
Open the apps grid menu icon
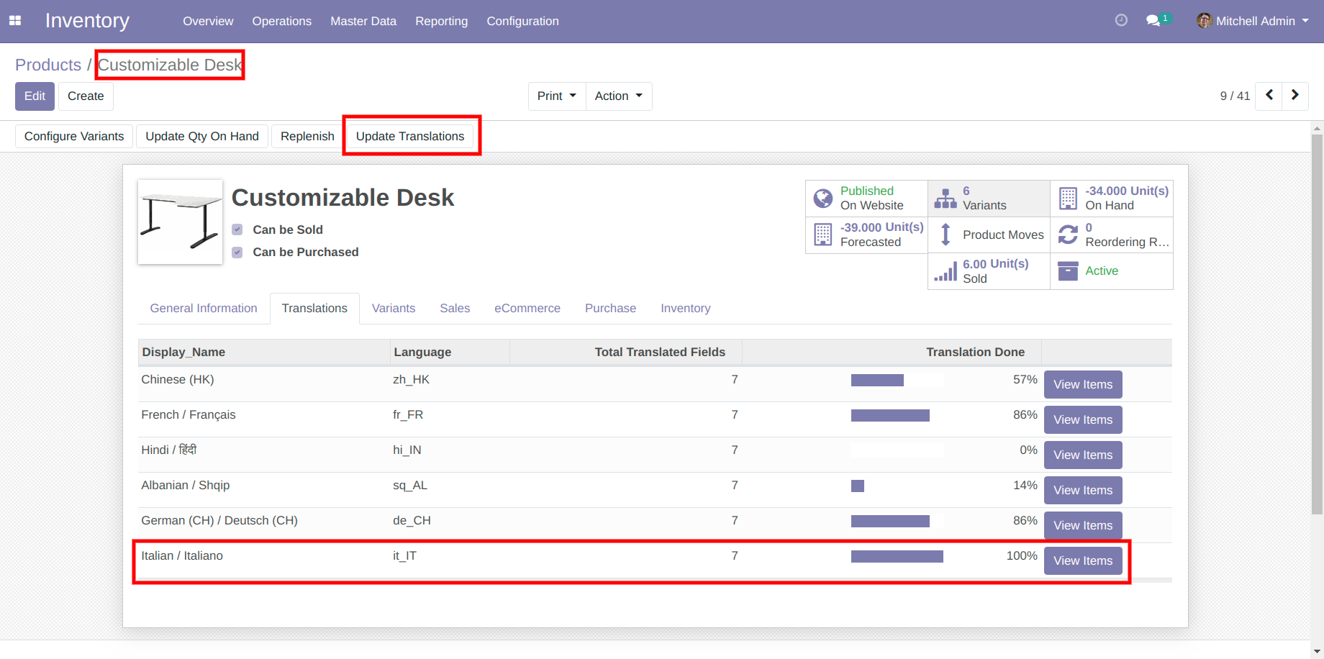click(x=15, y=21)
